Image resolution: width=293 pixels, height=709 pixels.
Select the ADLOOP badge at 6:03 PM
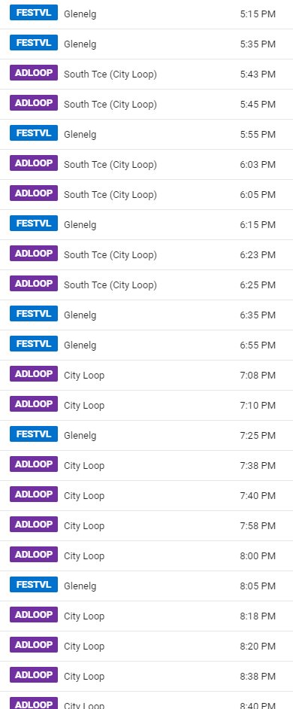(x=34, y=163)
